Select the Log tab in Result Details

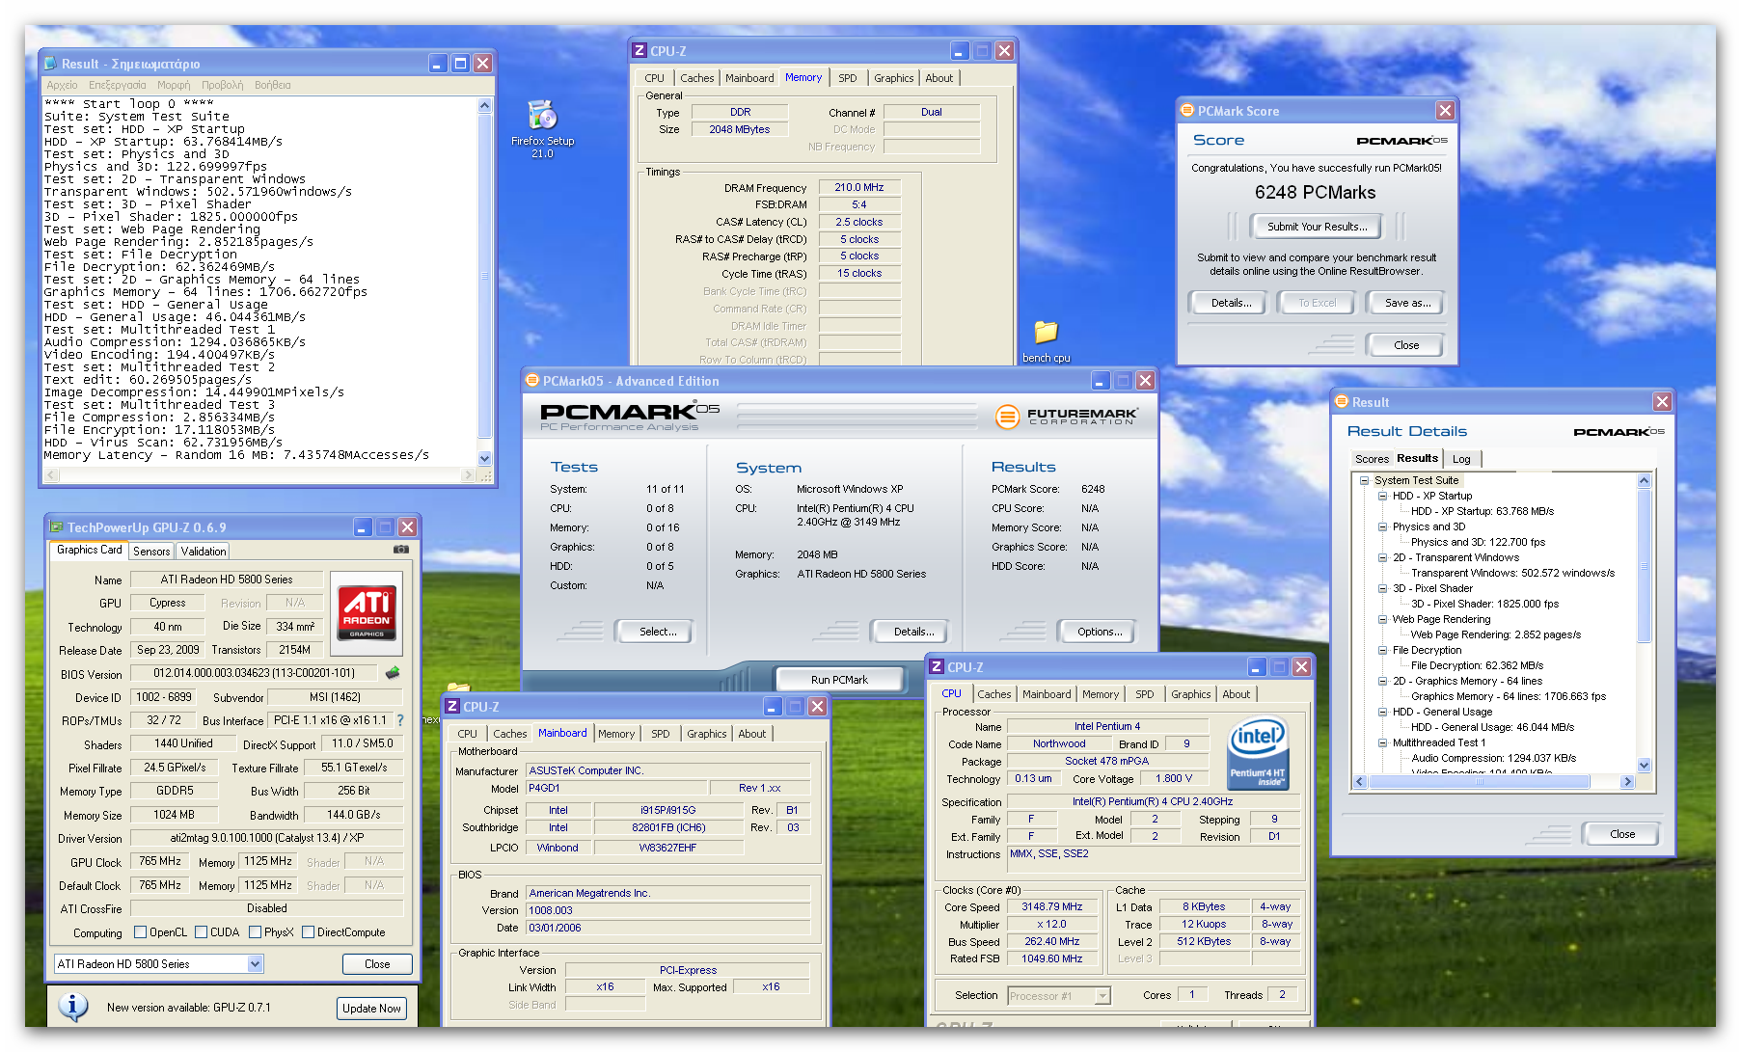1462,459
